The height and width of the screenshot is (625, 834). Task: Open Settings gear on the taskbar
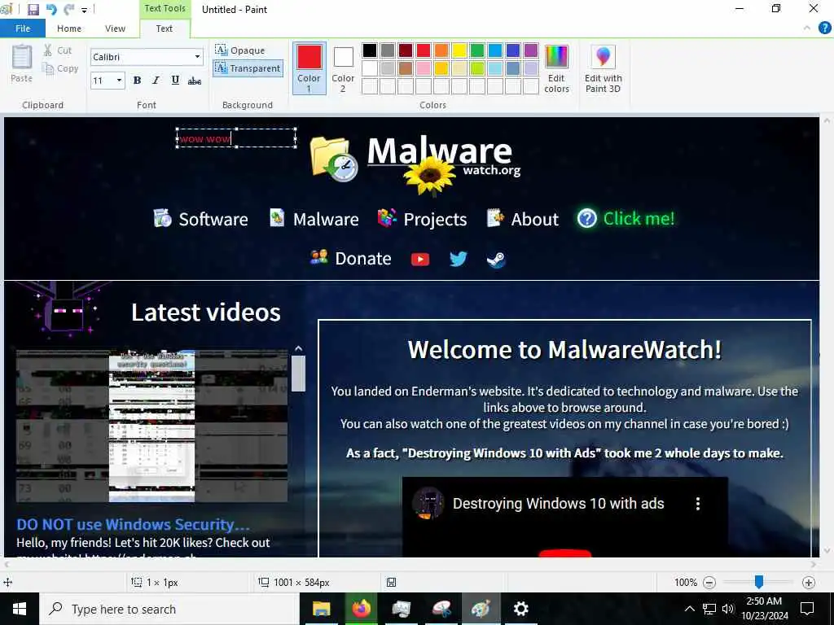click(520, 609)
